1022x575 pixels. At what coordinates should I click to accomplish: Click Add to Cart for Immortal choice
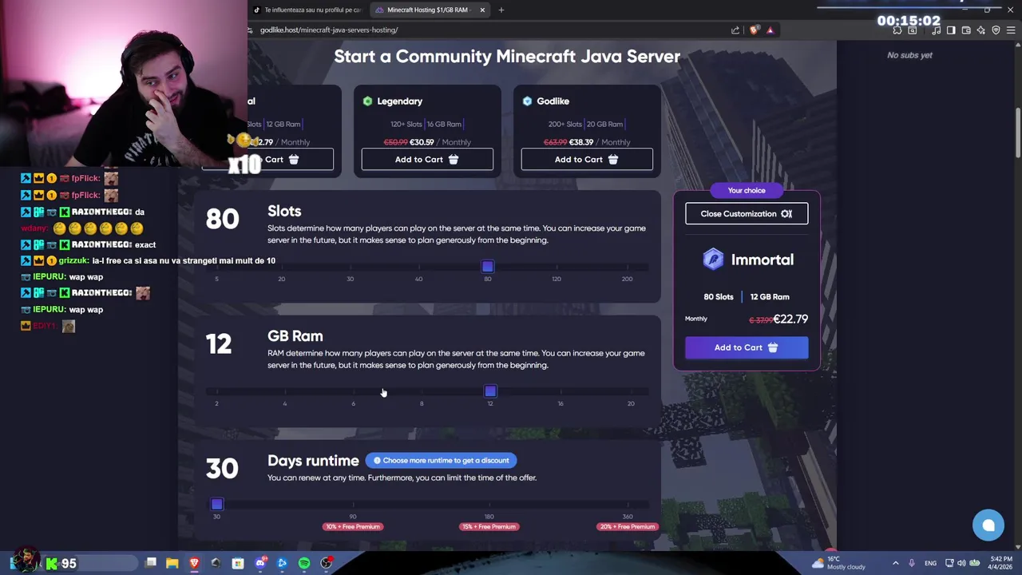[x=747, y=347]
